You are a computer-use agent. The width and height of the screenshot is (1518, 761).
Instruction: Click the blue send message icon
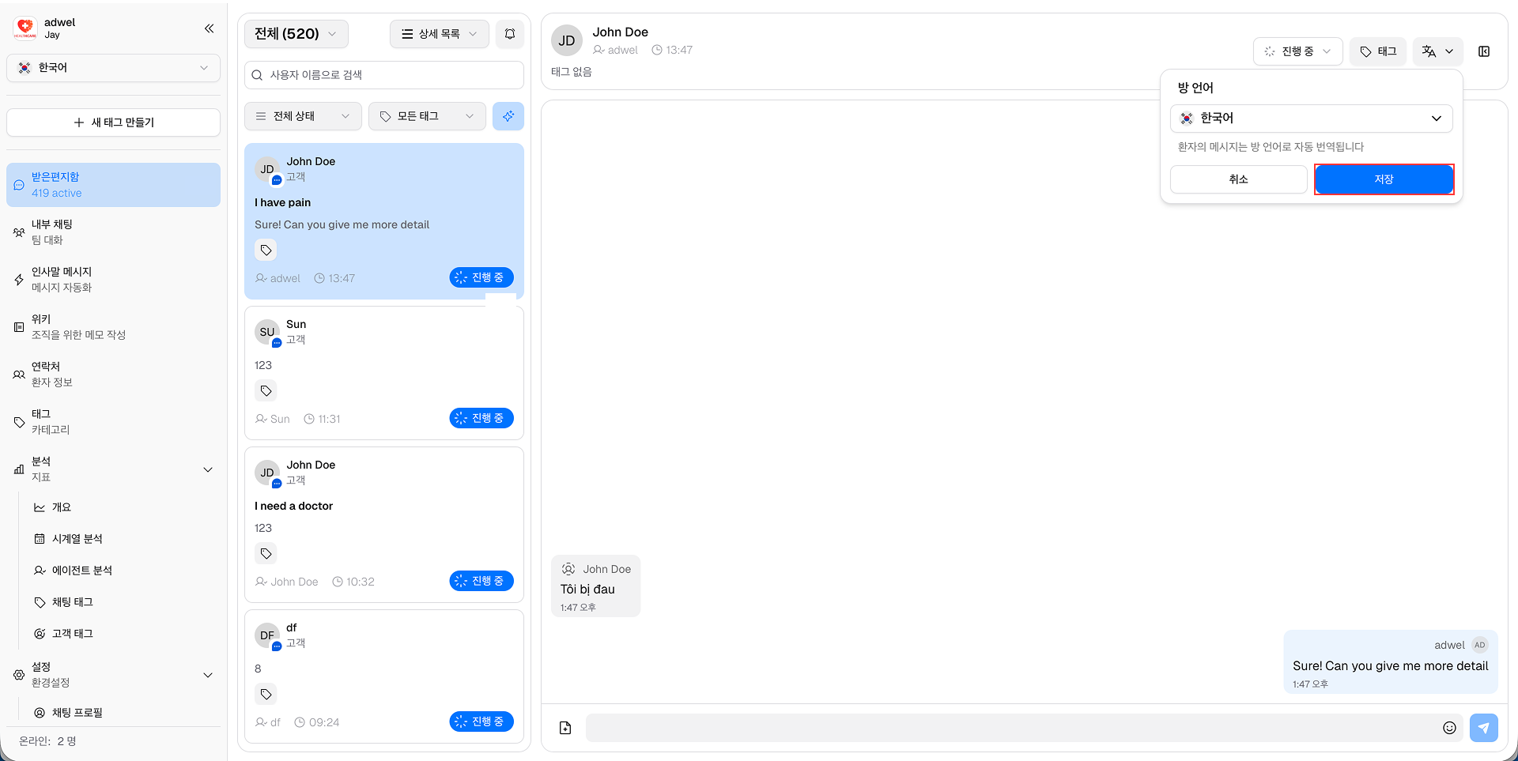pyautogui.click(x=1484, y=728)
